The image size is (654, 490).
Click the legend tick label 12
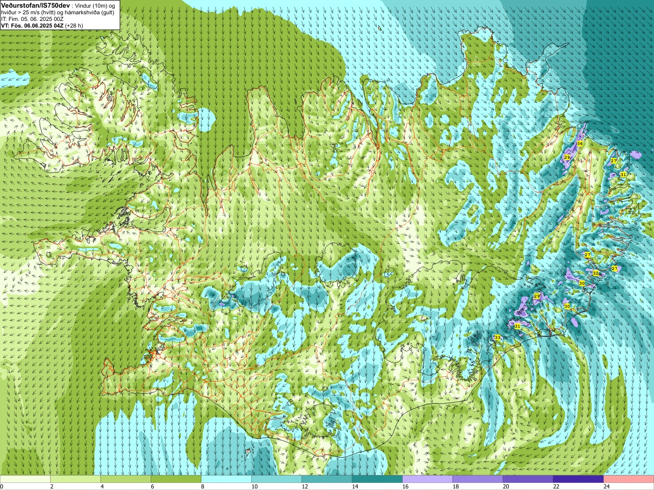click(305, 486)
